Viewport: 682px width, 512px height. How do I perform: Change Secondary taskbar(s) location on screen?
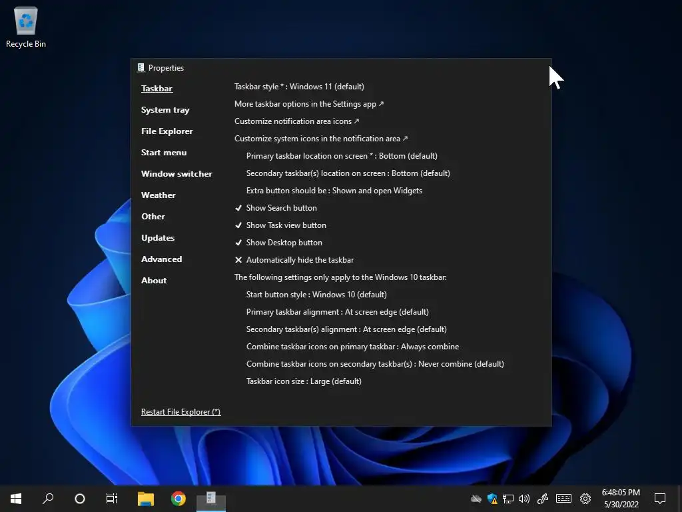(x=348, y=173)
